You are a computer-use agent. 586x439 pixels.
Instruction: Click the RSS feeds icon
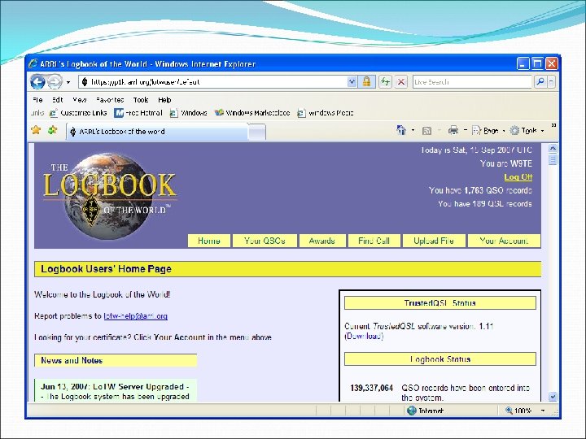pyautogui.click(x=426, y=131)
